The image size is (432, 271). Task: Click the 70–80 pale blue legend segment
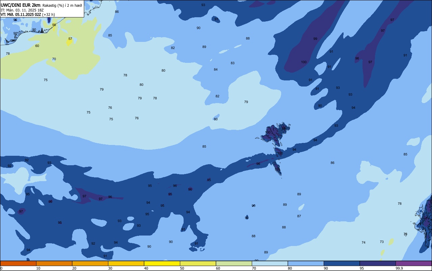270,264
